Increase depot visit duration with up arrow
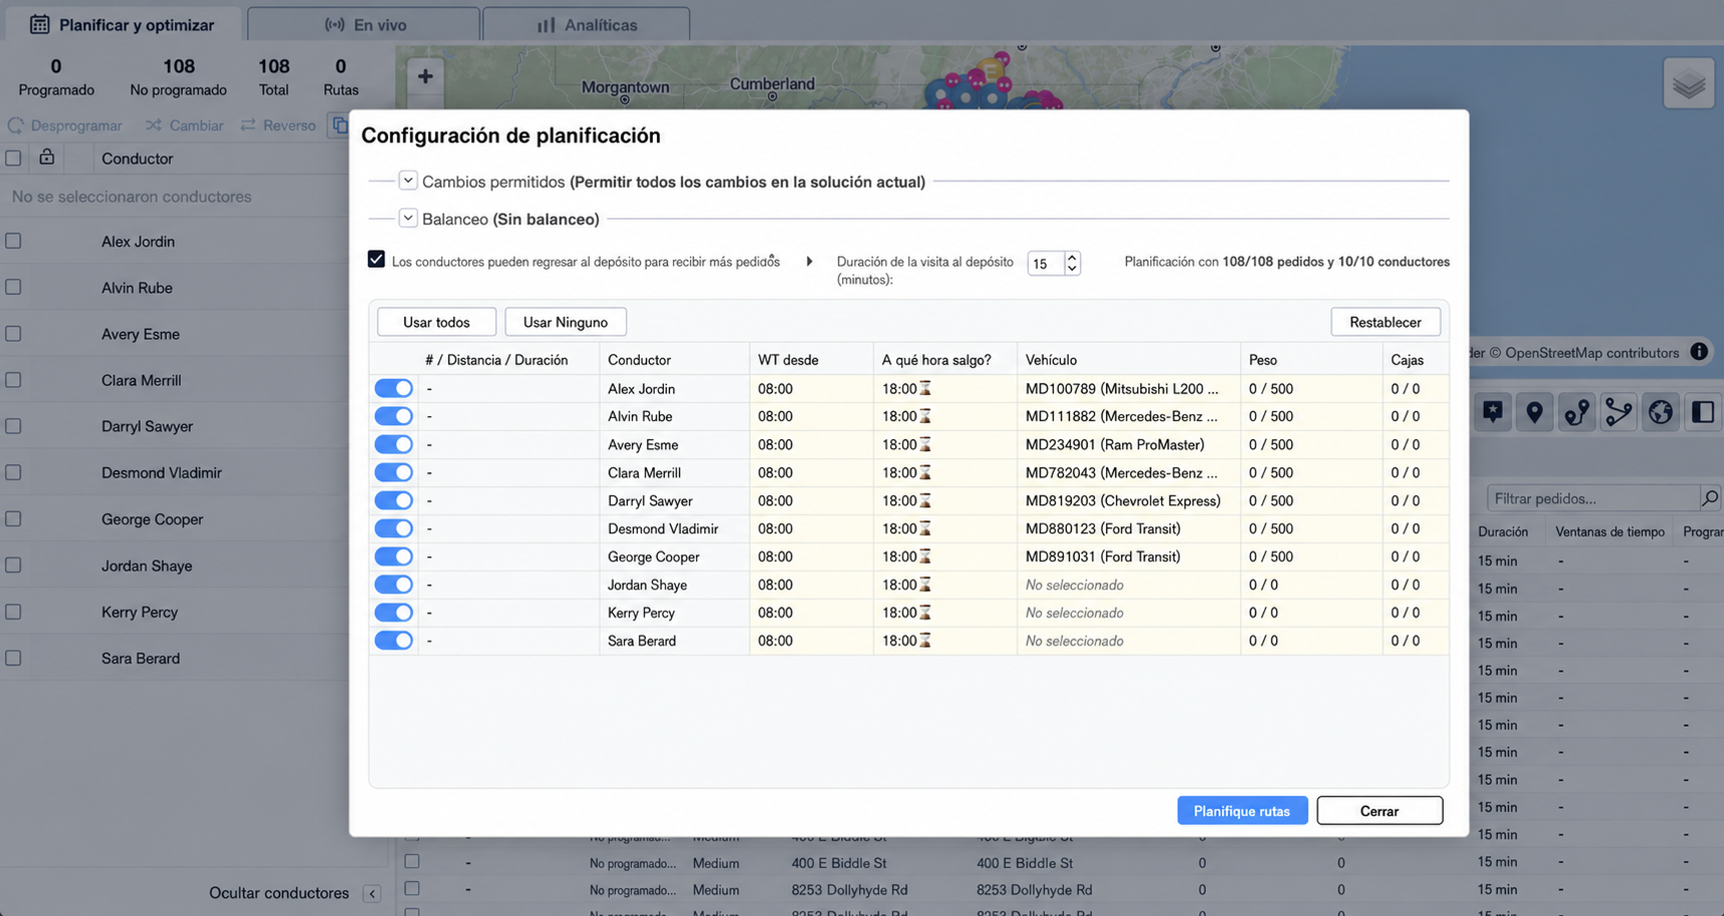 click(1072, 257)
